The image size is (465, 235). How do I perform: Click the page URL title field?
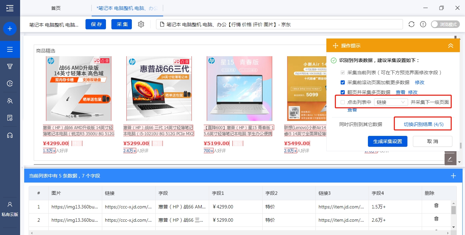(x=279, y=24)
